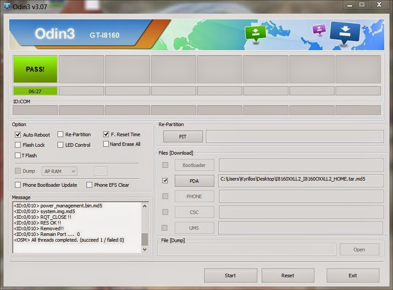Check Phone EFS Clear option
The image size is (393, 290).
pyautogui.click(x=89, y=185)
